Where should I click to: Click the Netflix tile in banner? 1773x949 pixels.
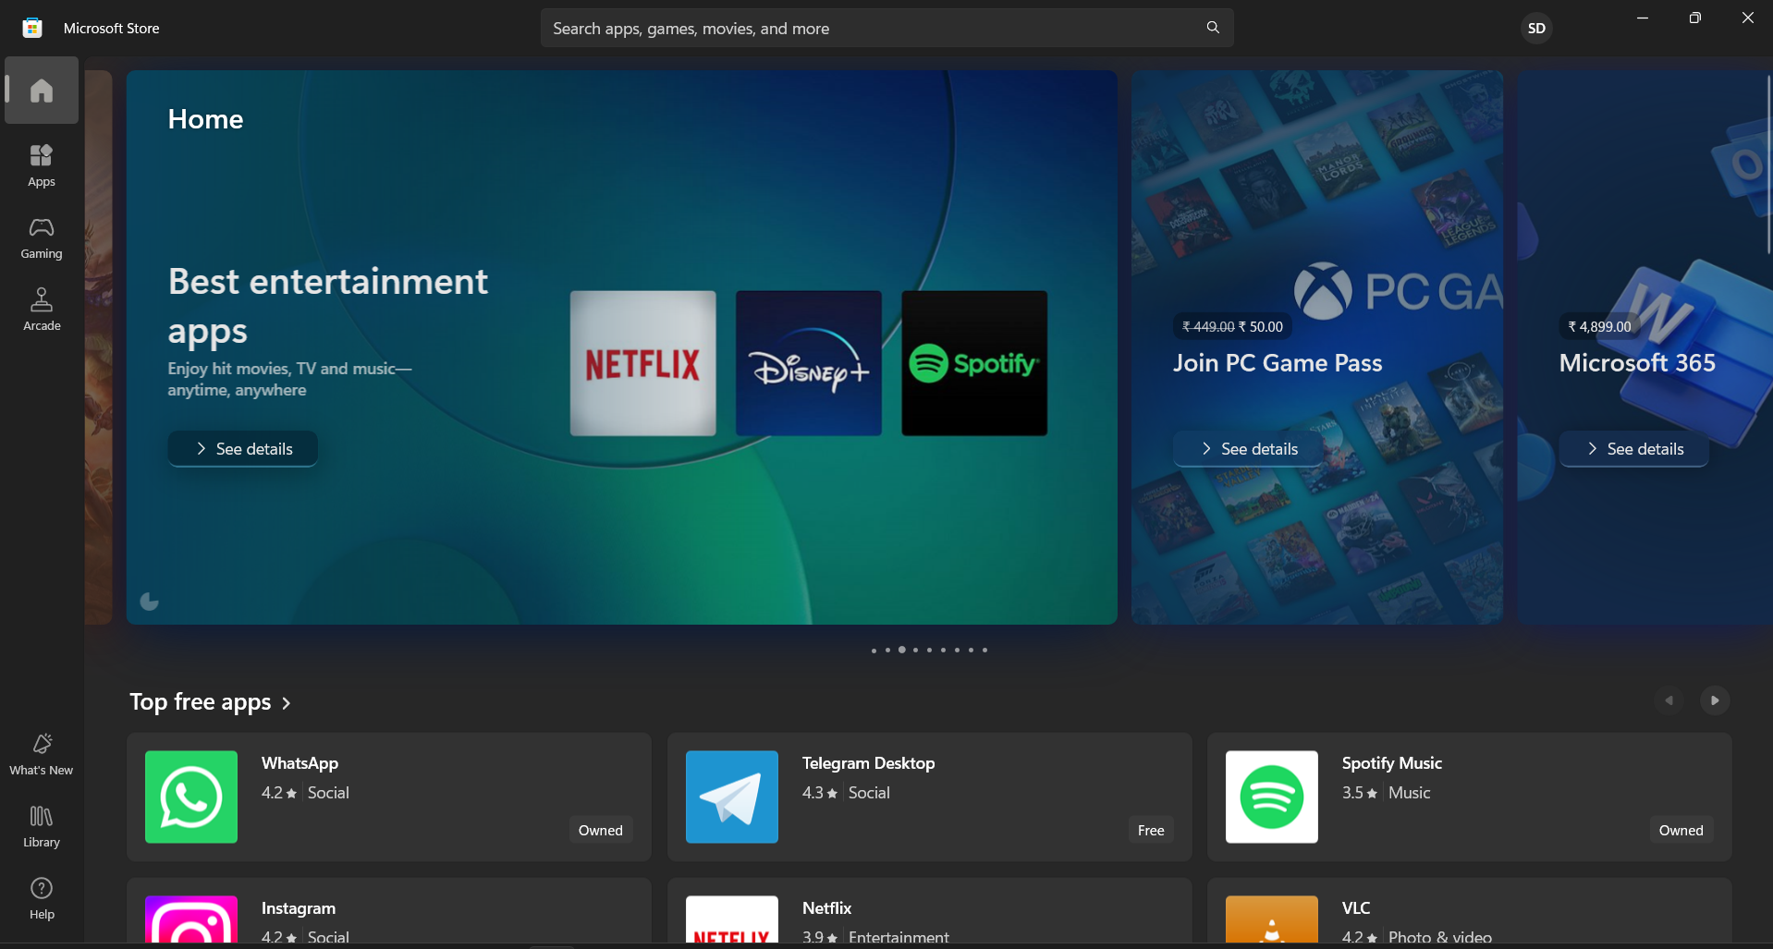pyautogui.click(x=642, y=363)
